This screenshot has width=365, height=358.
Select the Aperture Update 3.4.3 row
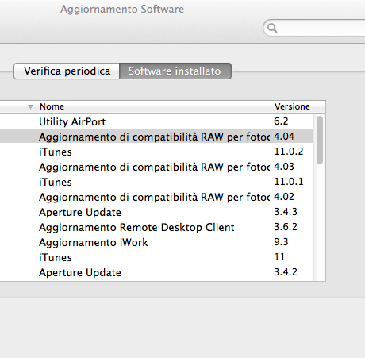pos(157,212)
